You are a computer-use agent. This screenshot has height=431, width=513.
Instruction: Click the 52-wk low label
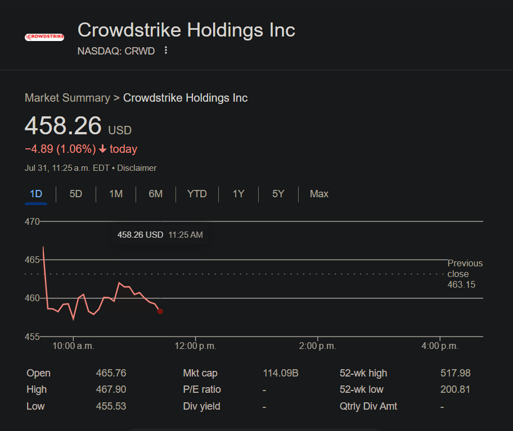(362, 389)
